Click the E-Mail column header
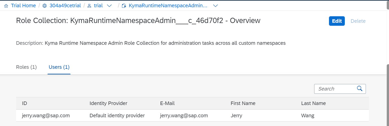The image size is (389, 126). click(x=167, y=103)
